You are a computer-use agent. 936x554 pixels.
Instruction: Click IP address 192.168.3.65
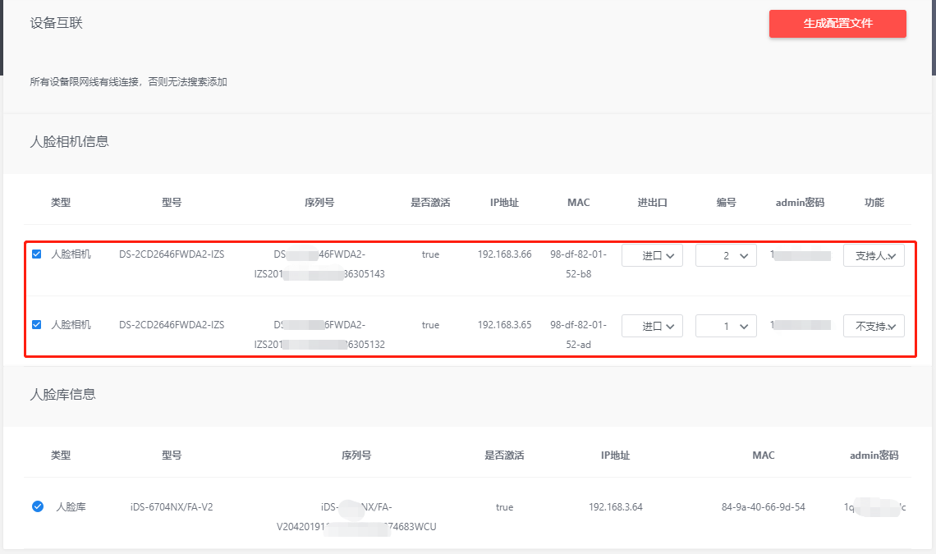click(x=504, y=325)
